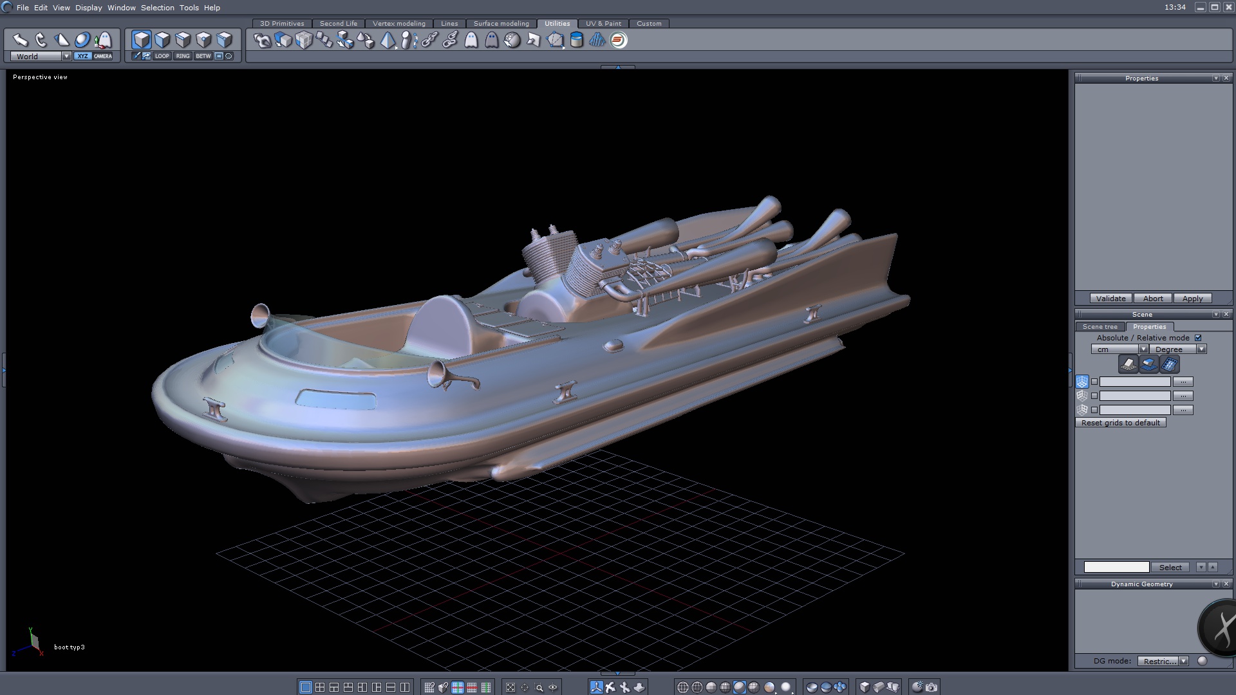The image size is (1236, 695).
Task: Click the RING selection button
Action: (x=183, y=56)
